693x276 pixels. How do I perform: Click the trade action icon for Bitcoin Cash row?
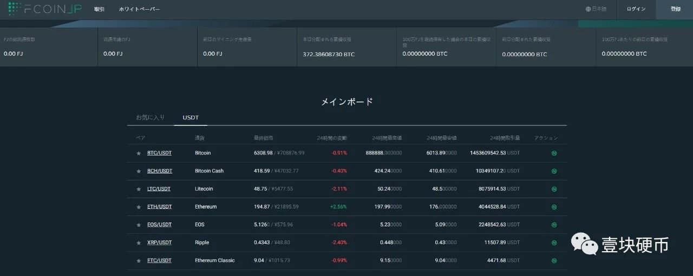point(554,171)
